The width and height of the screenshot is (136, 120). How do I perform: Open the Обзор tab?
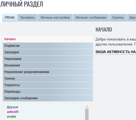(9, 18)
